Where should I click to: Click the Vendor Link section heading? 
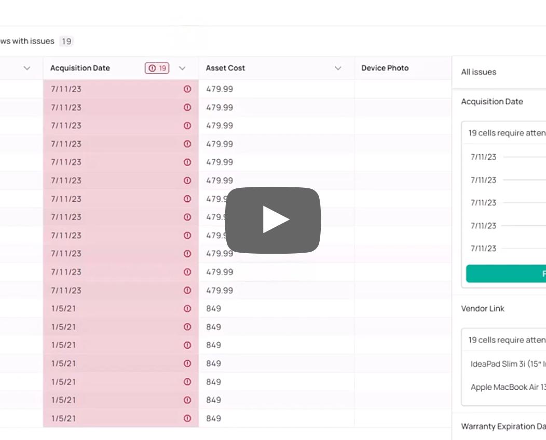coord(483,309)
